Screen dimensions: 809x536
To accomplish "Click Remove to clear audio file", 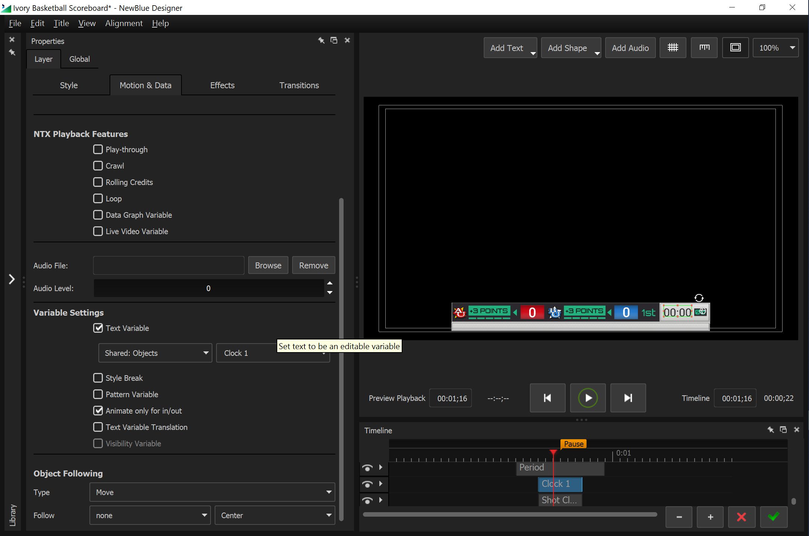I will click(x=313, y=265).
